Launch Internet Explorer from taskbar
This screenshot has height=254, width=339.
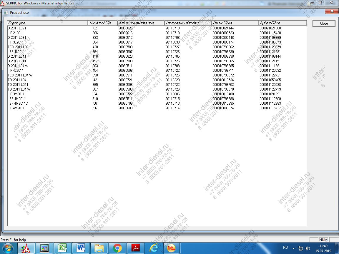pyautogui.click(x=154, y=248)
